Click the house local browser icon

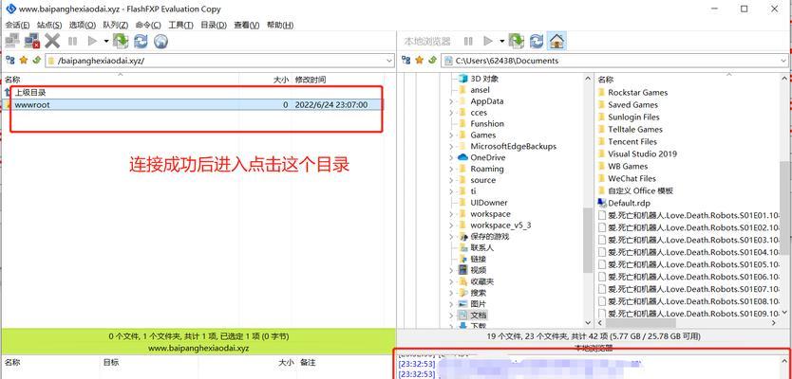point(556,41)
